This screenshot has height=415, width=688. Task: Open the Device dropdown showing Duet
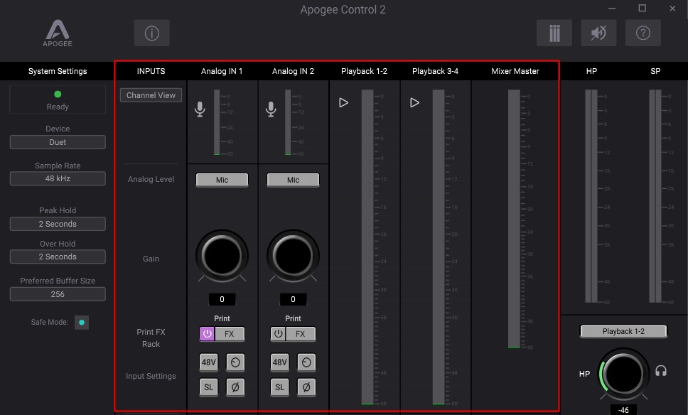click(58, 142)
